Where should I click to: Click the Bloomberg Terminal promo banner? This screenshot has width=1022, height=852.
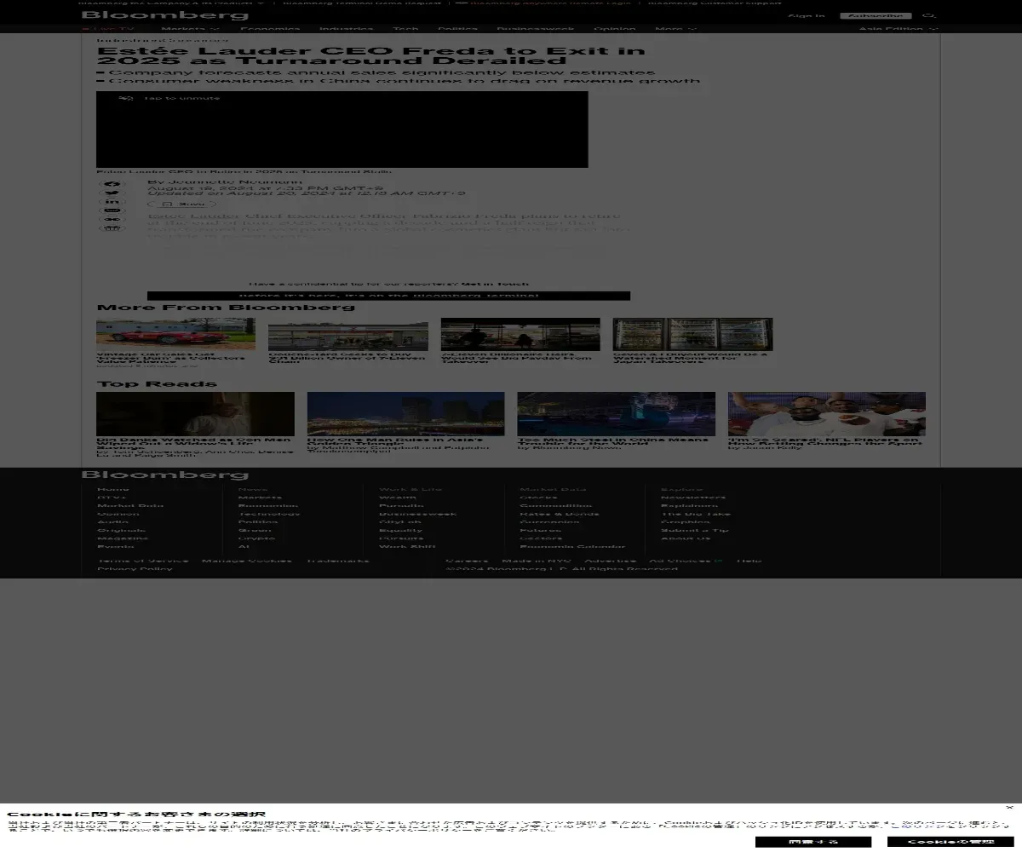pos(388,296)
